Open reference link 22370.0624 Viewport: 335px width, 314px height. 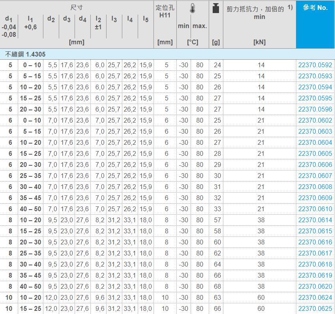coord(315,297)
